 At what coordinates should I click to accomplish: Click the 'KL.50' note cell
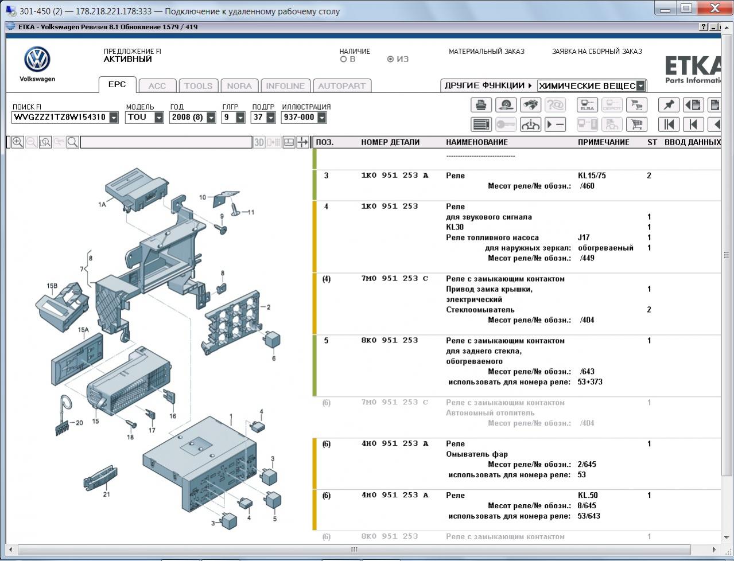coord(588,496)
